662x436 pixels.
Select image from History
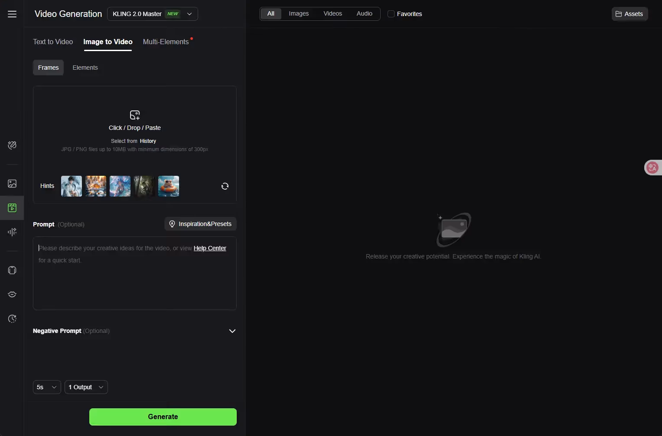click(148, 141)
